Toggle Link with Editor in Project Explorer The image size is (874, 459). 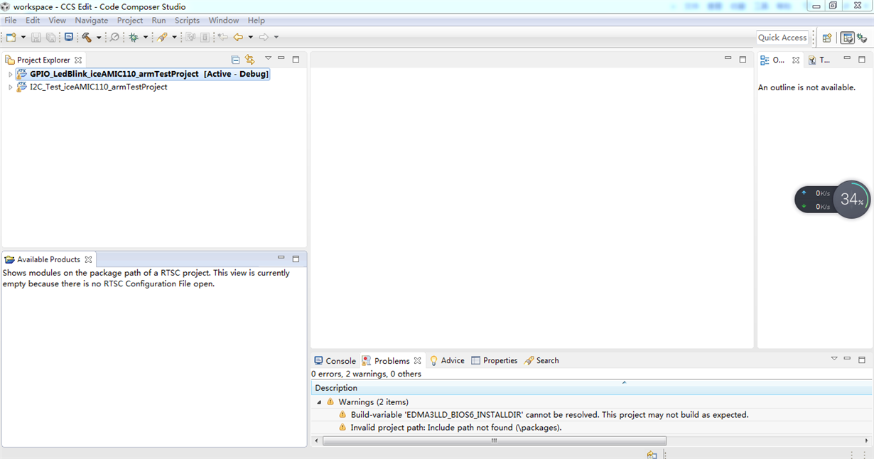pos(249,60)
